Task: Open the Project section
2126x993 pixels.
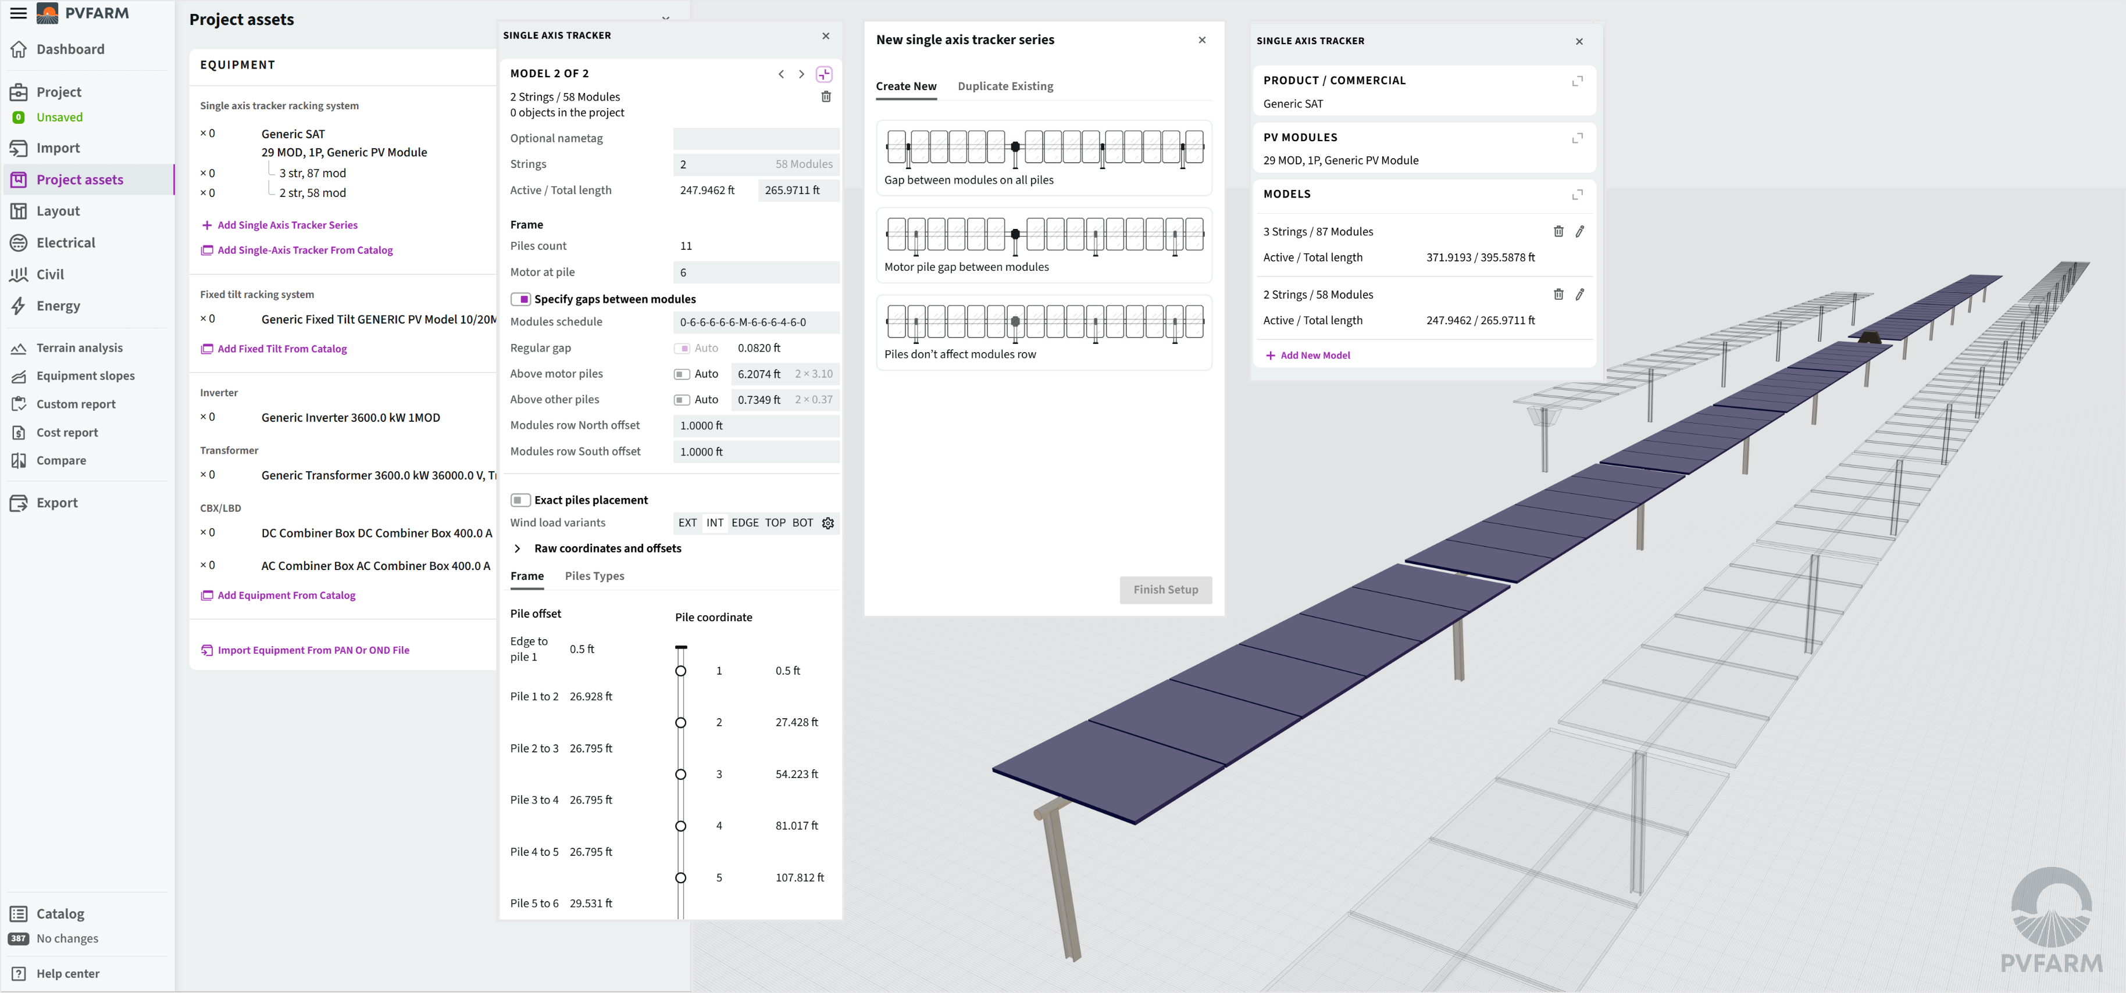Action: click(x=59, y=92)
